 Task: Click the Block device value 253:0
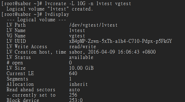pyautogui.click(x=76, y=100)
